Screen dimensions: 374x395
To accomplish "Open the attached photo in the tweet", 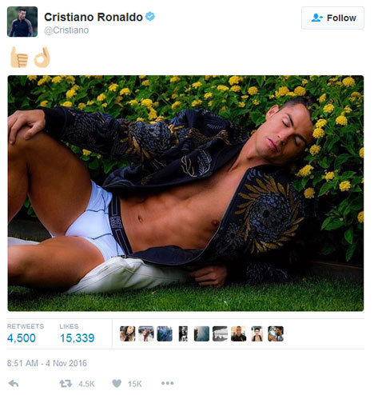I will [185, 194].
